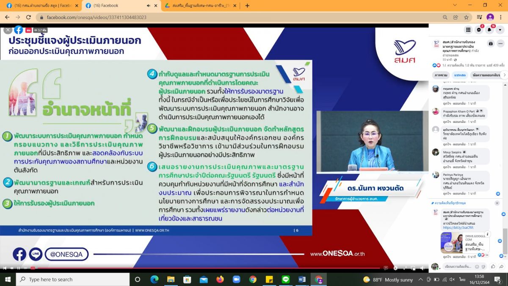
Task: Click the thumbs-up like button below comments
Action: click(x=493, y=267)
